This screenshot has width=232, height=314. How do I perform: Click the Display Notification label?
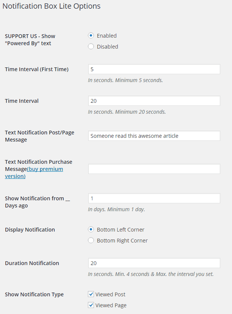(x=30, y=229)
